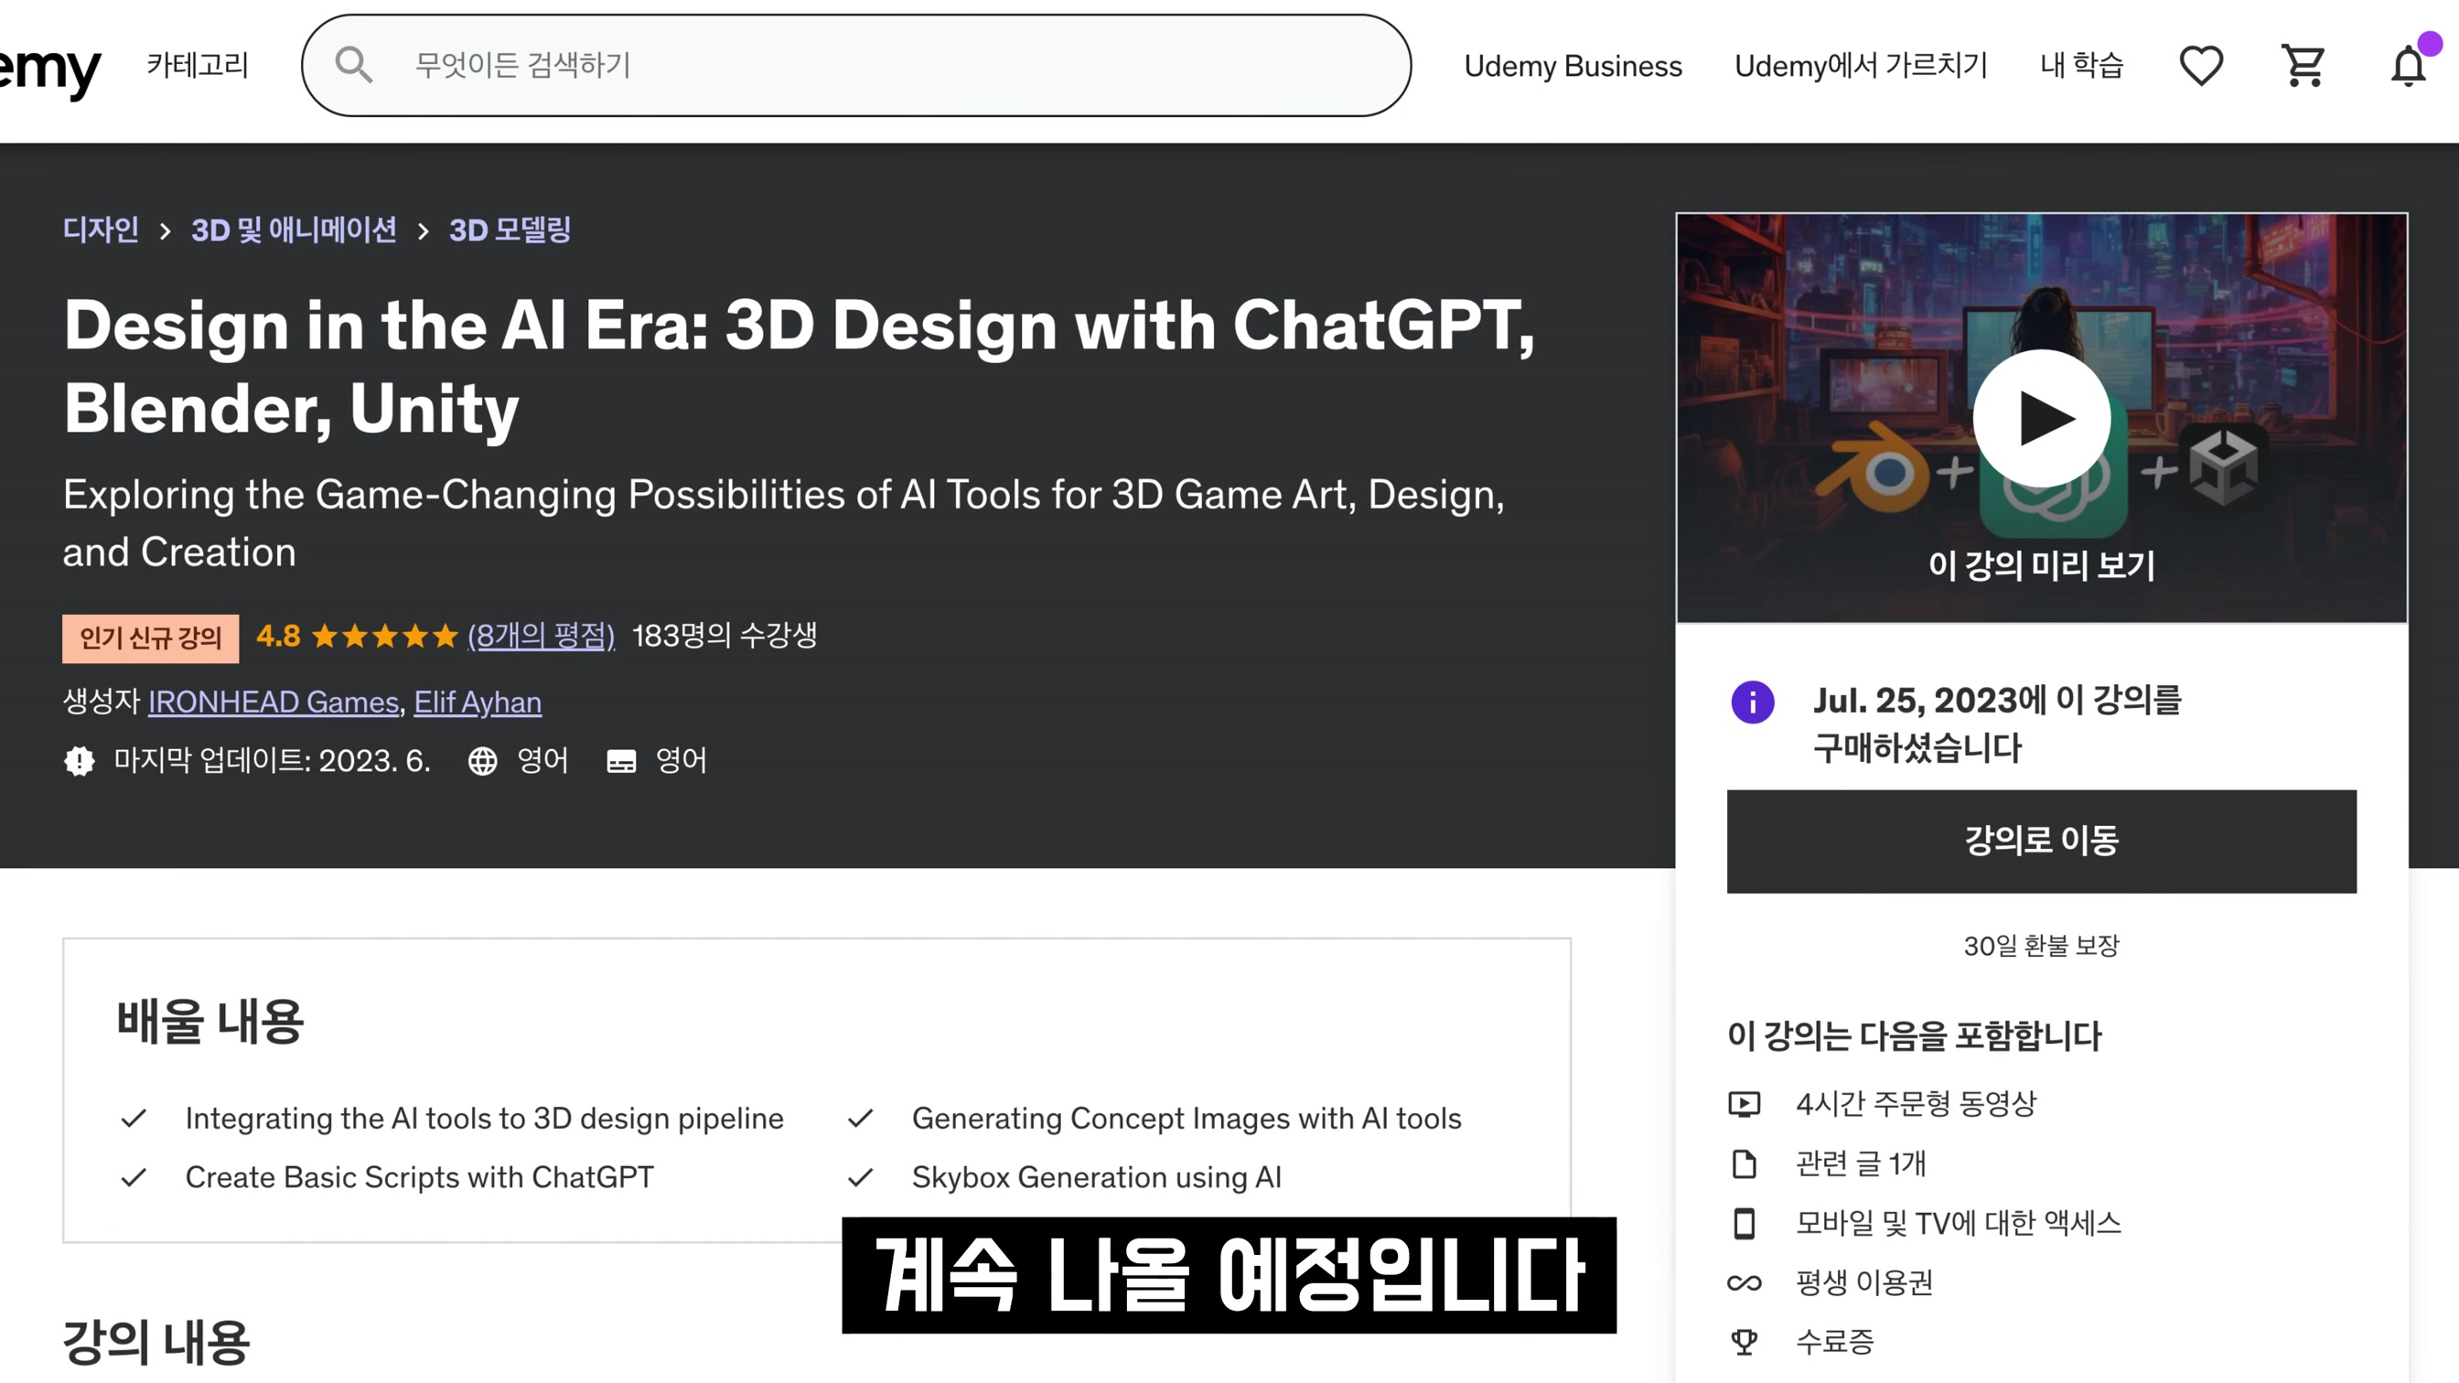This screenshot has height=1383, width=2459.
Task: Open the notifications bell icon
Action: (2408, 65)
